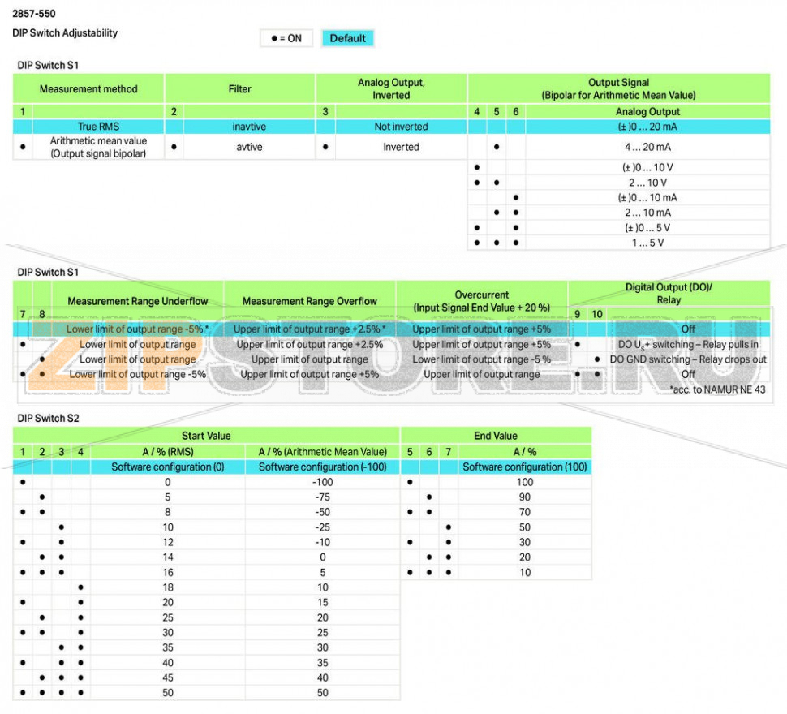This screenshot has height=714, width=787.
Task: Click the RMS start value '8'
Action: coord(168,512)
